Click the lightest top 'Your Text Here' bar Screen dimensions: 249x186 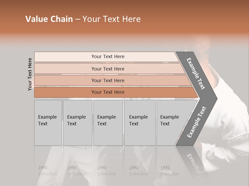click(107, 57)
